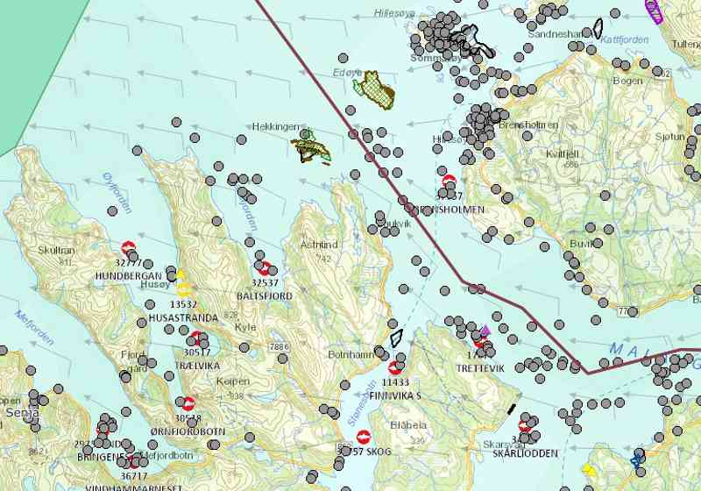Click the Astritind 742 peak label

click(x=318, y=245)
